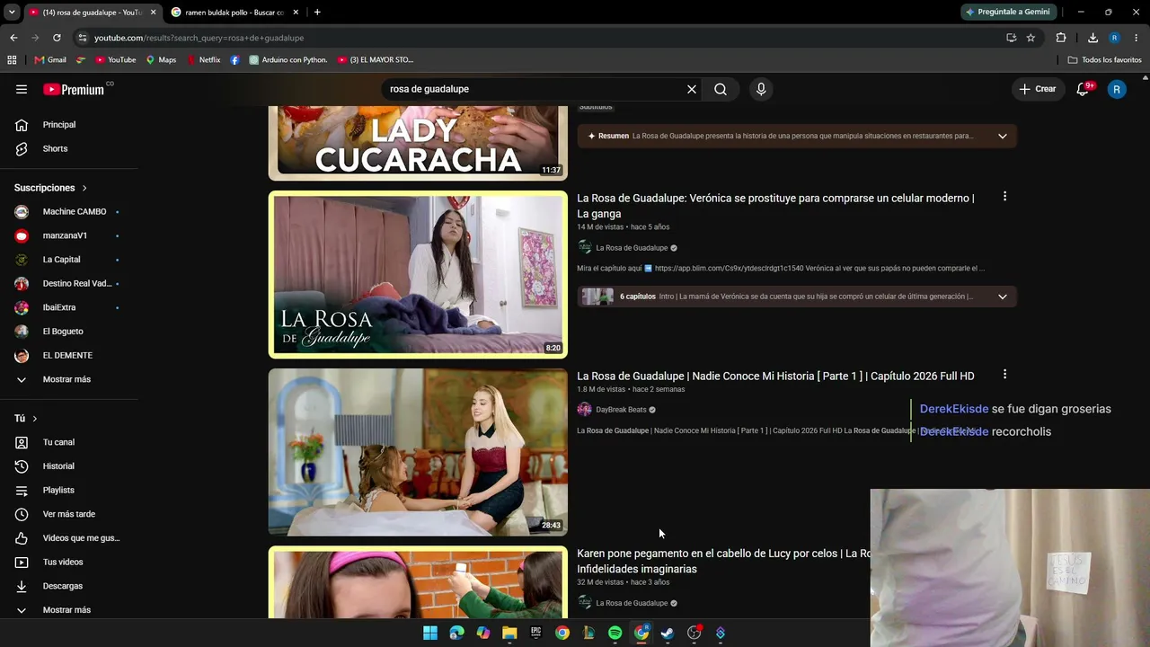Viewport: 1150px width, 647px height.
Task: Open the Lady Cucaracha video thumbnail
Action: click(x=418, y=143)
